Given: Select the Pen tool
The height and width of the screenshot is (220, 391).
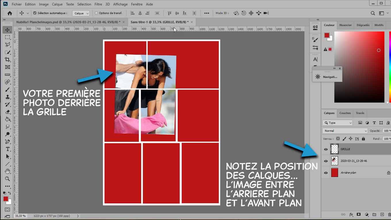Looking at the screenshot, I should tap(7, 142).
